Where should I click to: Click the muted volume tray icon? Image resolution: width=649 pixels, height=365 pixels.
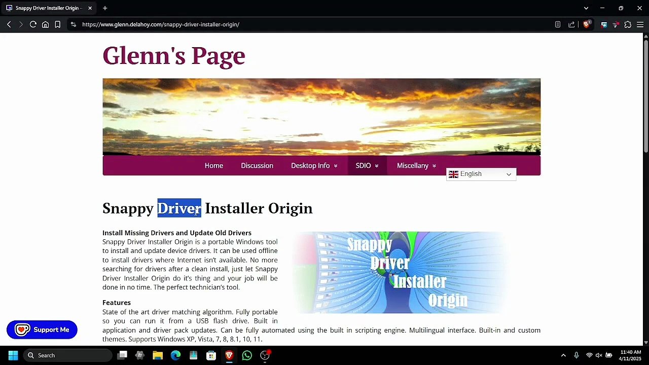click(599, 355)
